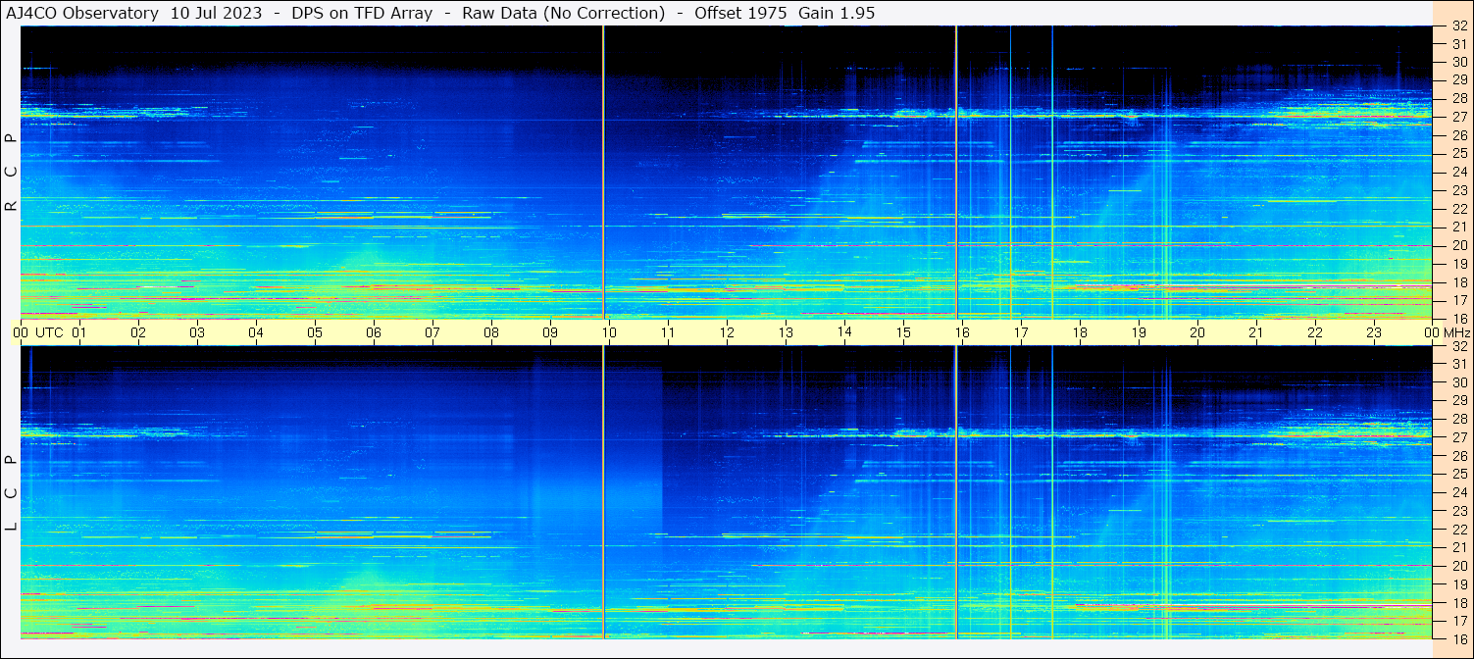1474x659 pixels.
Task: Select the 22 hour tick on time axis
Action: [1315, 332]
